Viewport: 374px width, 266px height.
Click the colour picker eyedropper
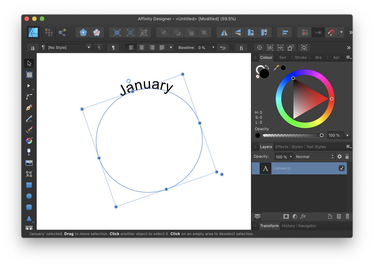click(276, 68)
